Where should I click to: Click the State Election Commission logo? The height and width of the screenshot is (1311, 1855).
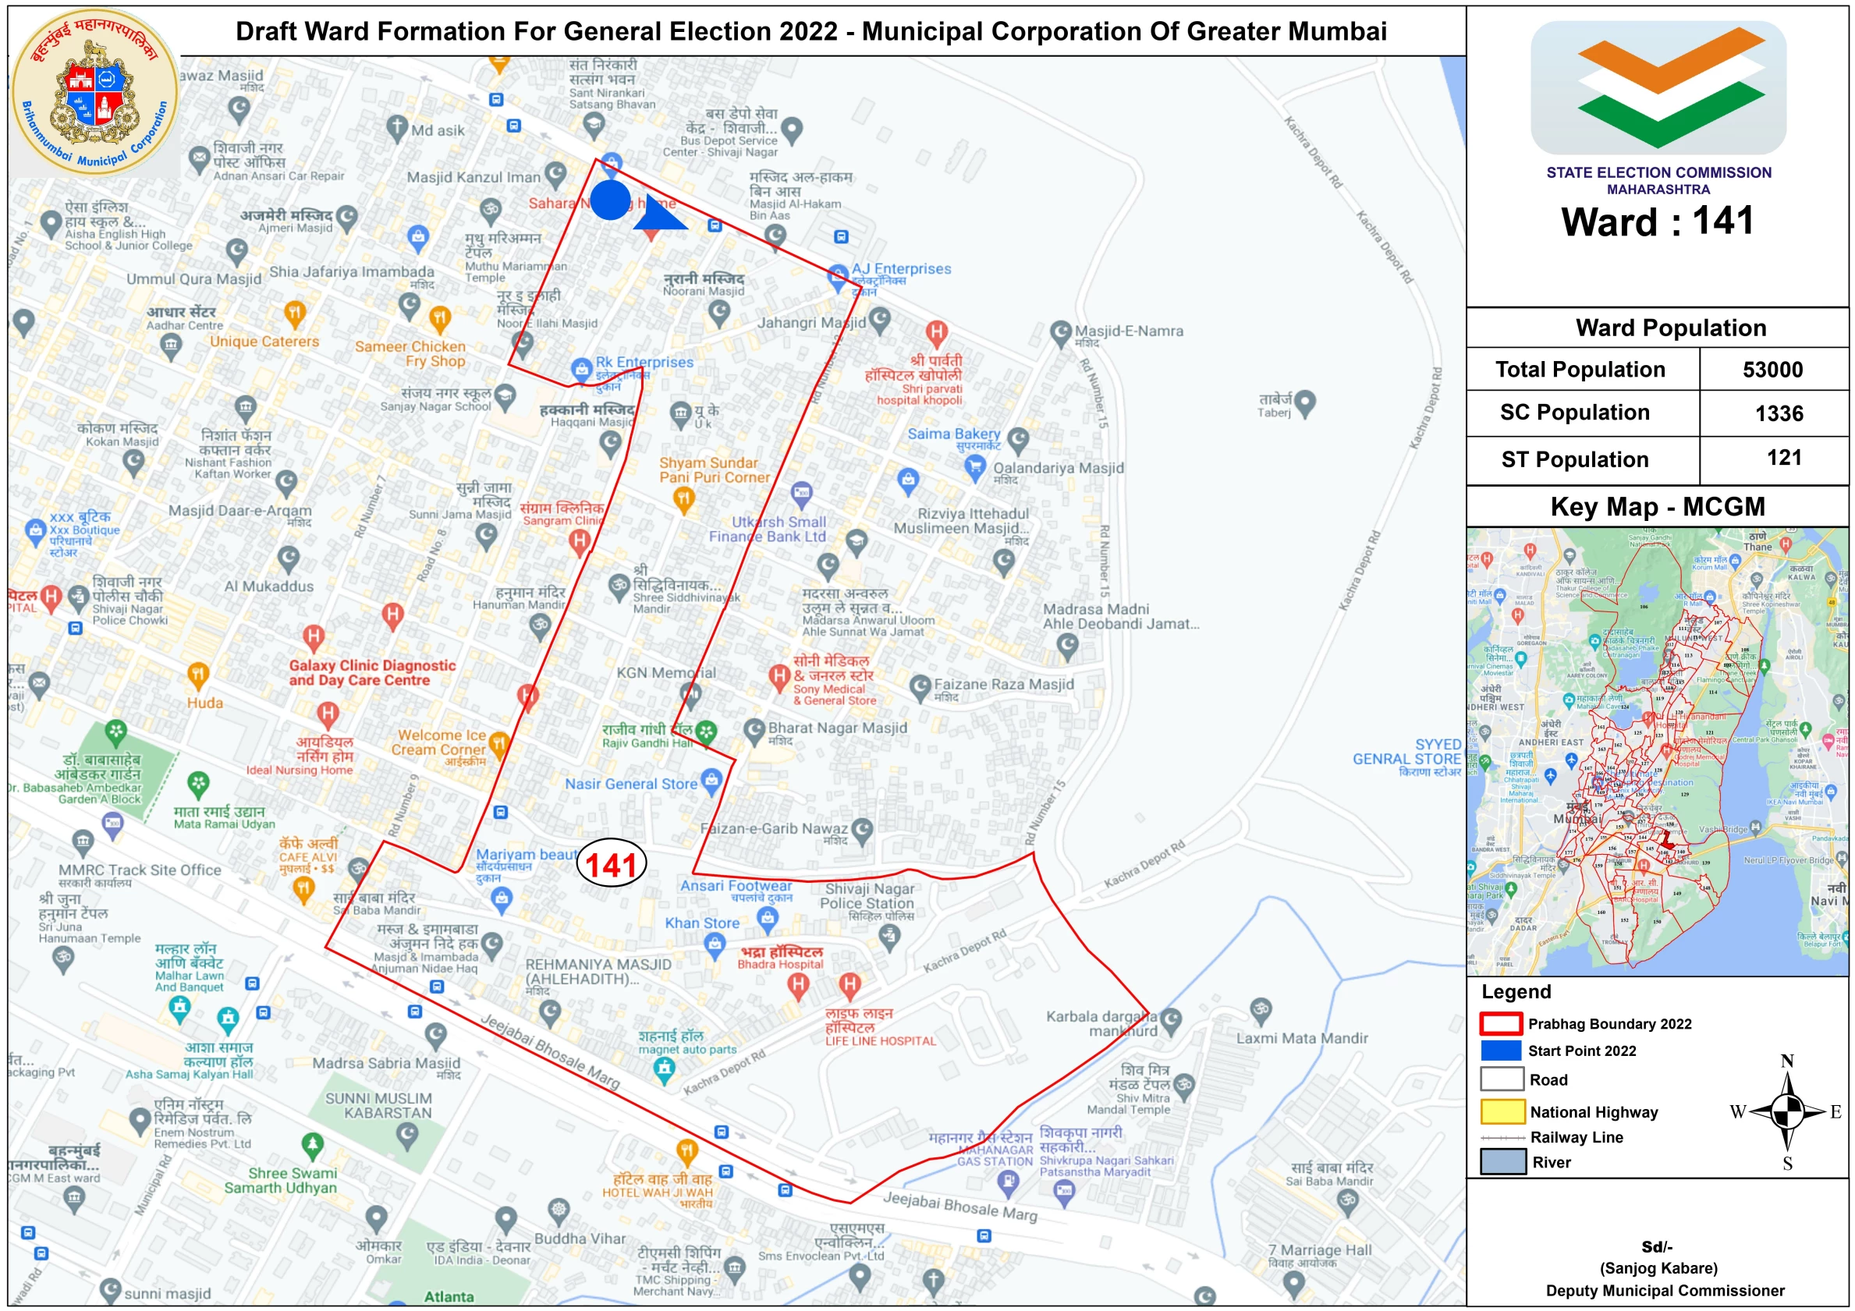(1658, 87)
